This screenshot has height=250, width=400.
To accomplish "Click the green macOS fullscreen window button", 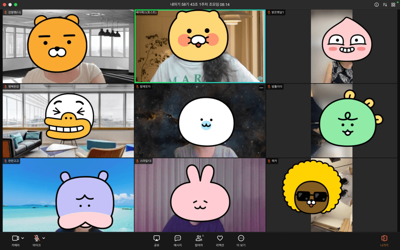I will (x=15, y=5).
